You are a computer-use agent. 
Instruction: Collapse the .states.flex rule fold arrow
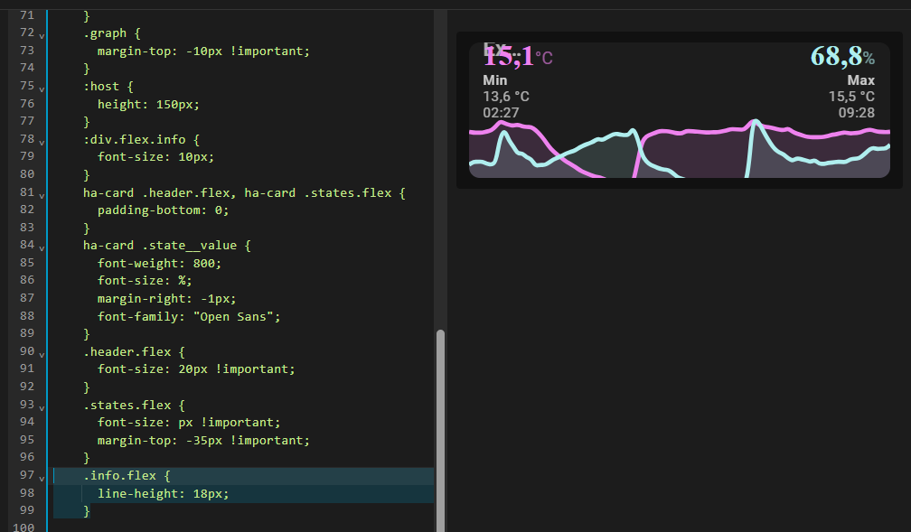click(42, 406)
